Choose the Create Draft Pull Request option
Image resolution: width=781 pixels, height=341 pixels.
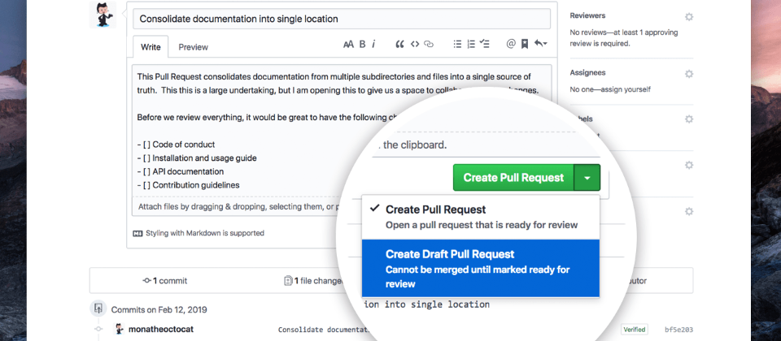(x=481, y=269)
